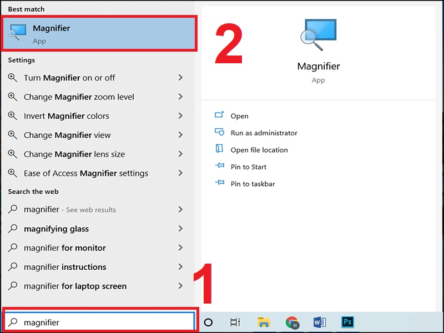
Task: Click Open file location option
Action: tap(259, 150)
